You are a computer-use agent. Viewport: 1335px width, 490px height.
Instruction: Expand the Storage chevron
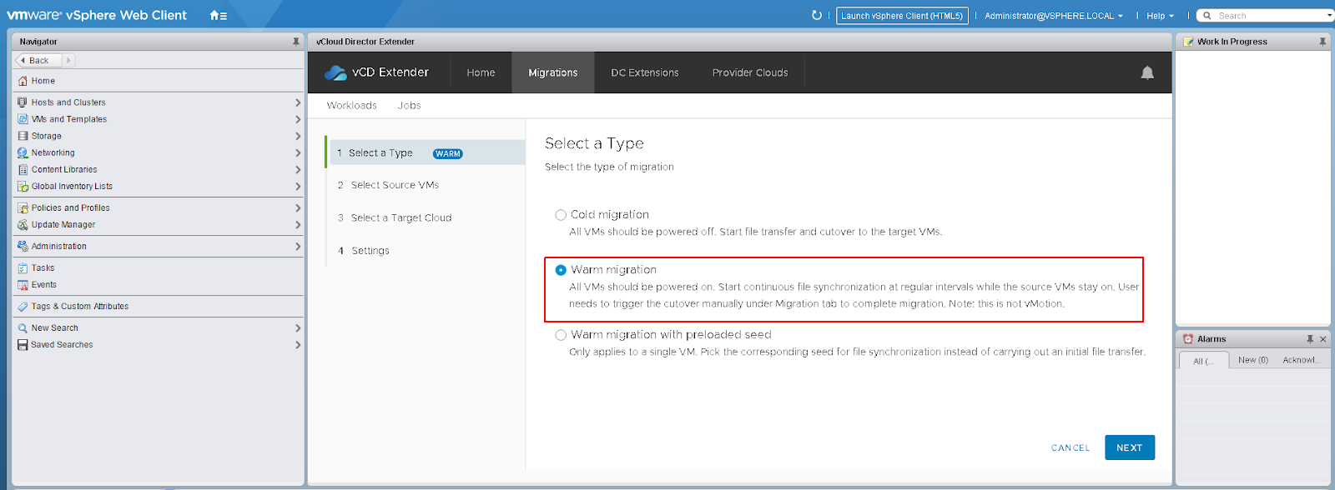tap(298, 136)
